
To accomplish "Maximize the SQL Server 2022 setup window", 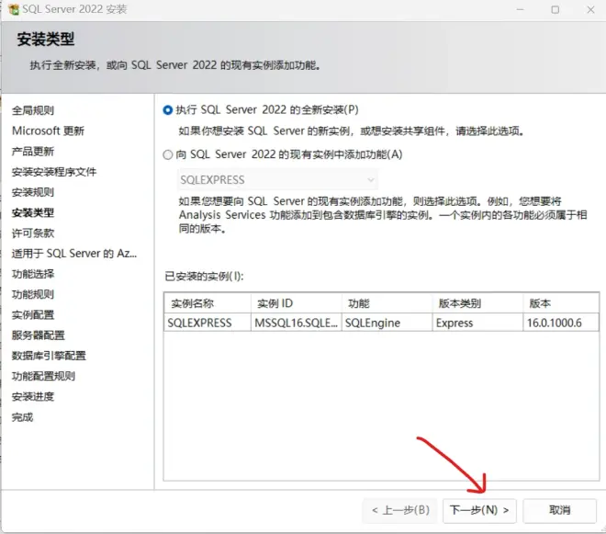I will (555, 9).
